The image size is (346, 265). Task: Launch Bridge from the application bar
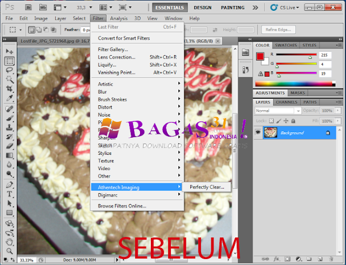pos(29,8)
